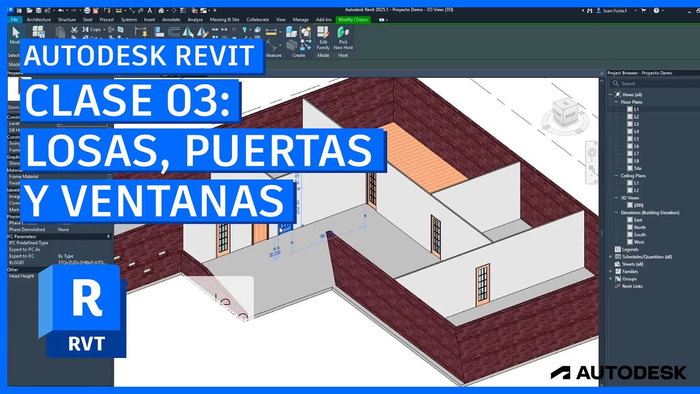700x394 pixels.
Task: Select L2 under Ceiling Plans
Action: click(x=637, y=190)
